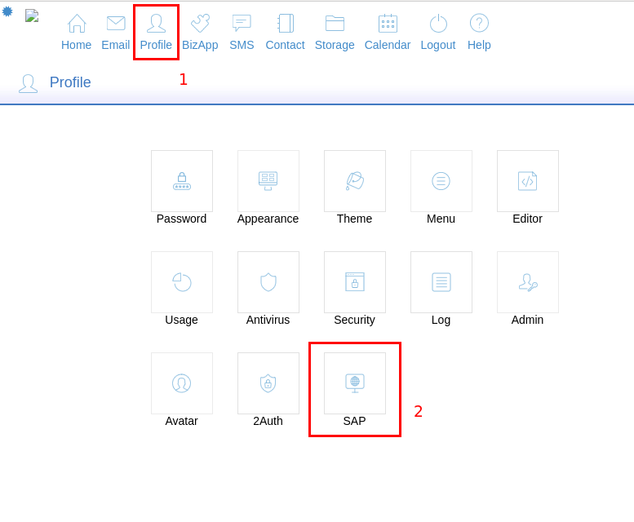Click the Email text link
The height and width of the screenshot is (522, 634).
[x=116, y=45]
